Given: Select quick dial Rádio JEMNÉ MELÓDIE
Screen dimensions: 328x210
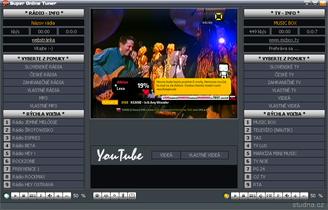Looking at the screenshot, I should tap(44, 122).
